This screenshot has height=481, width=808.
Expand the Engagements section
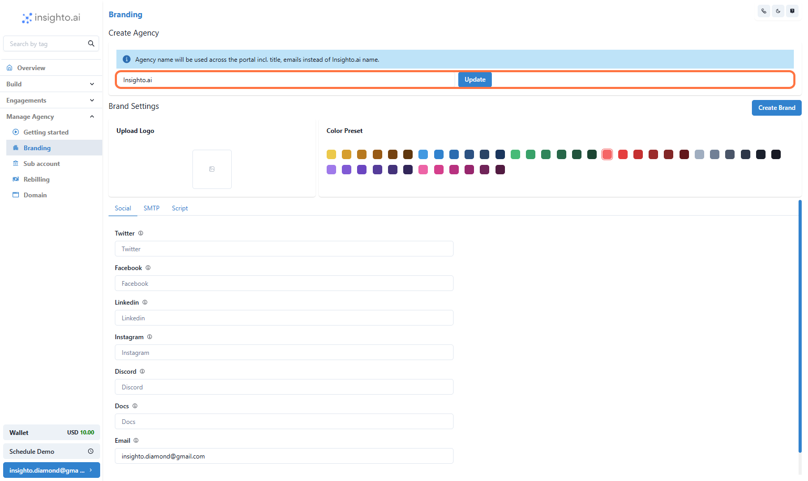coord(51,100)
